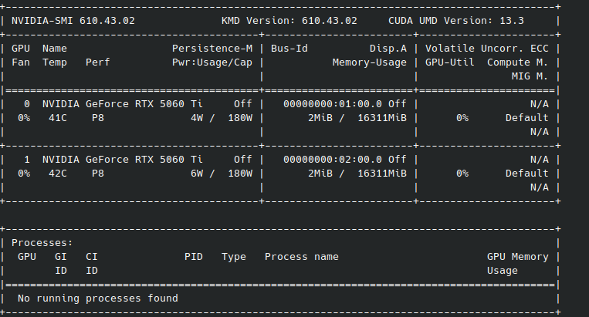Screen dimensions: 589x317
Task: Select the Compute M. header text
Action: pos(518,62)
